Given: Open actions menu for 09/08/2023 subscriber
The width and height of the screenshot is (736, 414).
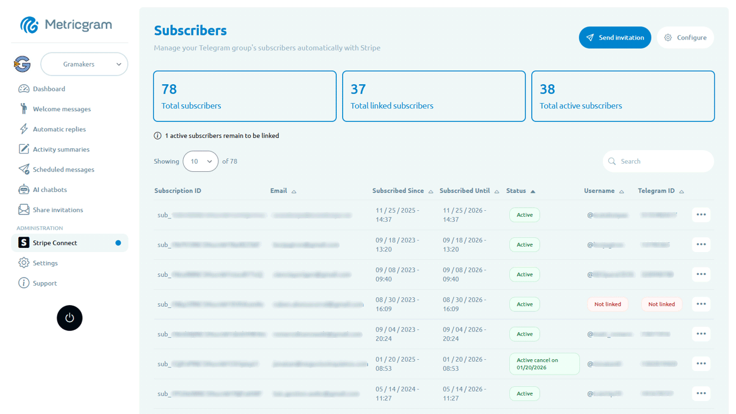Looking at the screenshot, I should pos(701,274).
